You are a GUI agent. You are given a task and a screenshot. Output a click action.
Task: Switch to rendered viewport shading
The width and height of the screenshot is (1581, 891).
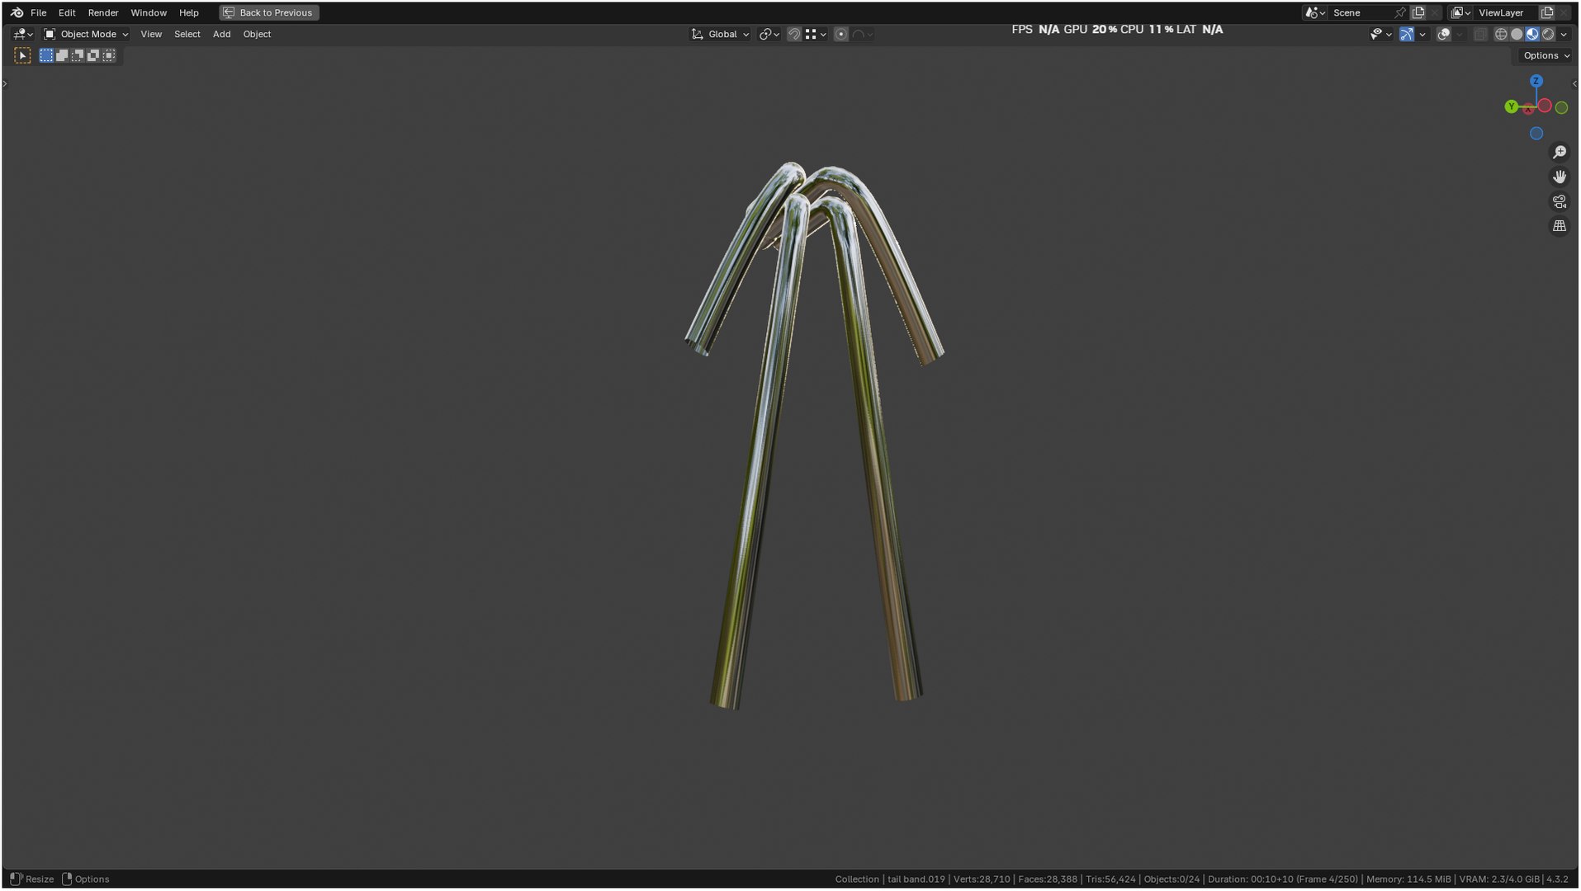(x=1548, y=34)
